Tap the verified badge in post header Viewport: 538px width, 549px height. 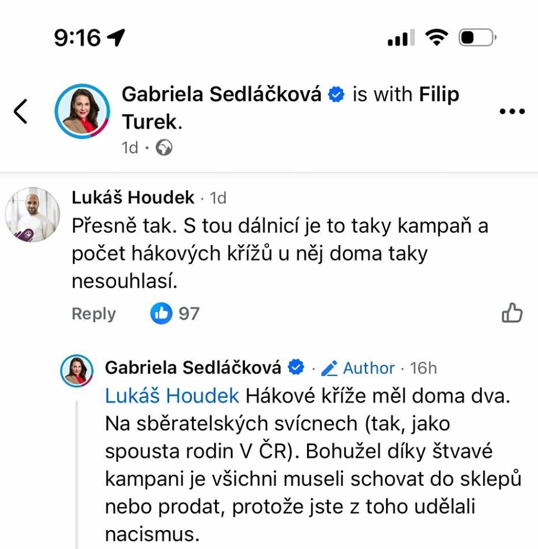click(x=336, y=95)
